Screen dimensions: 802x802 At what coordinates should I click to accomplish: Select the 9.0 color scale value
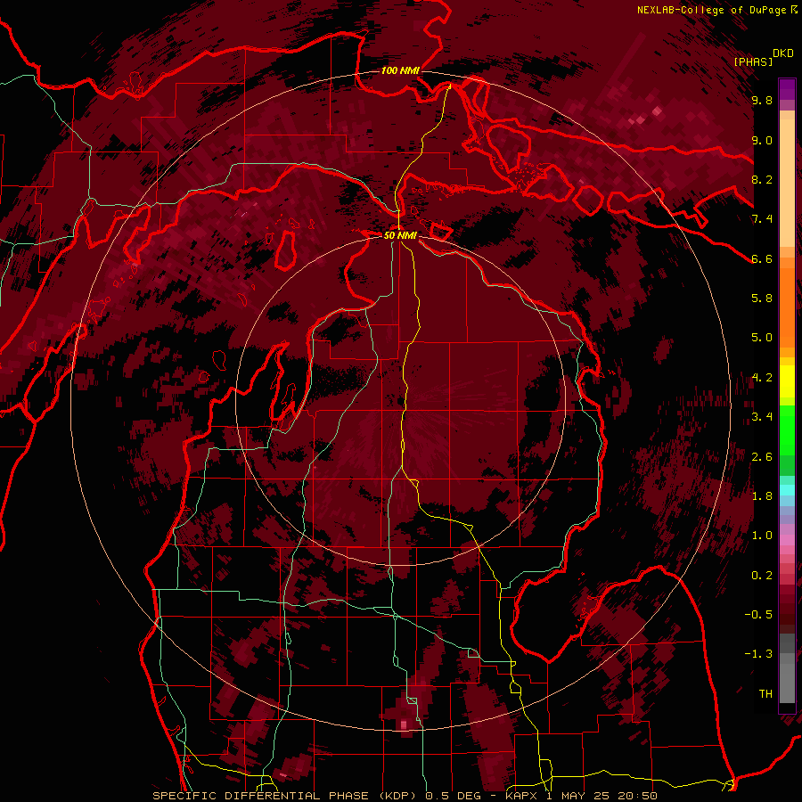point(762,140)
